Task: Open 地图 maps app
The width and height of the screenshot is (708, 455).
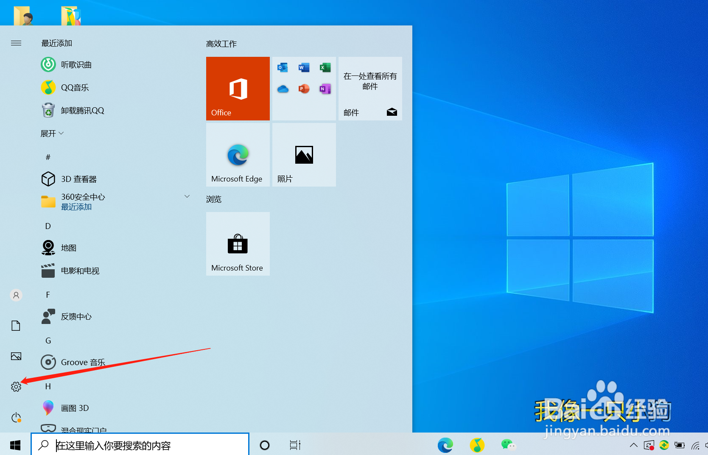Action: point(115,248)
